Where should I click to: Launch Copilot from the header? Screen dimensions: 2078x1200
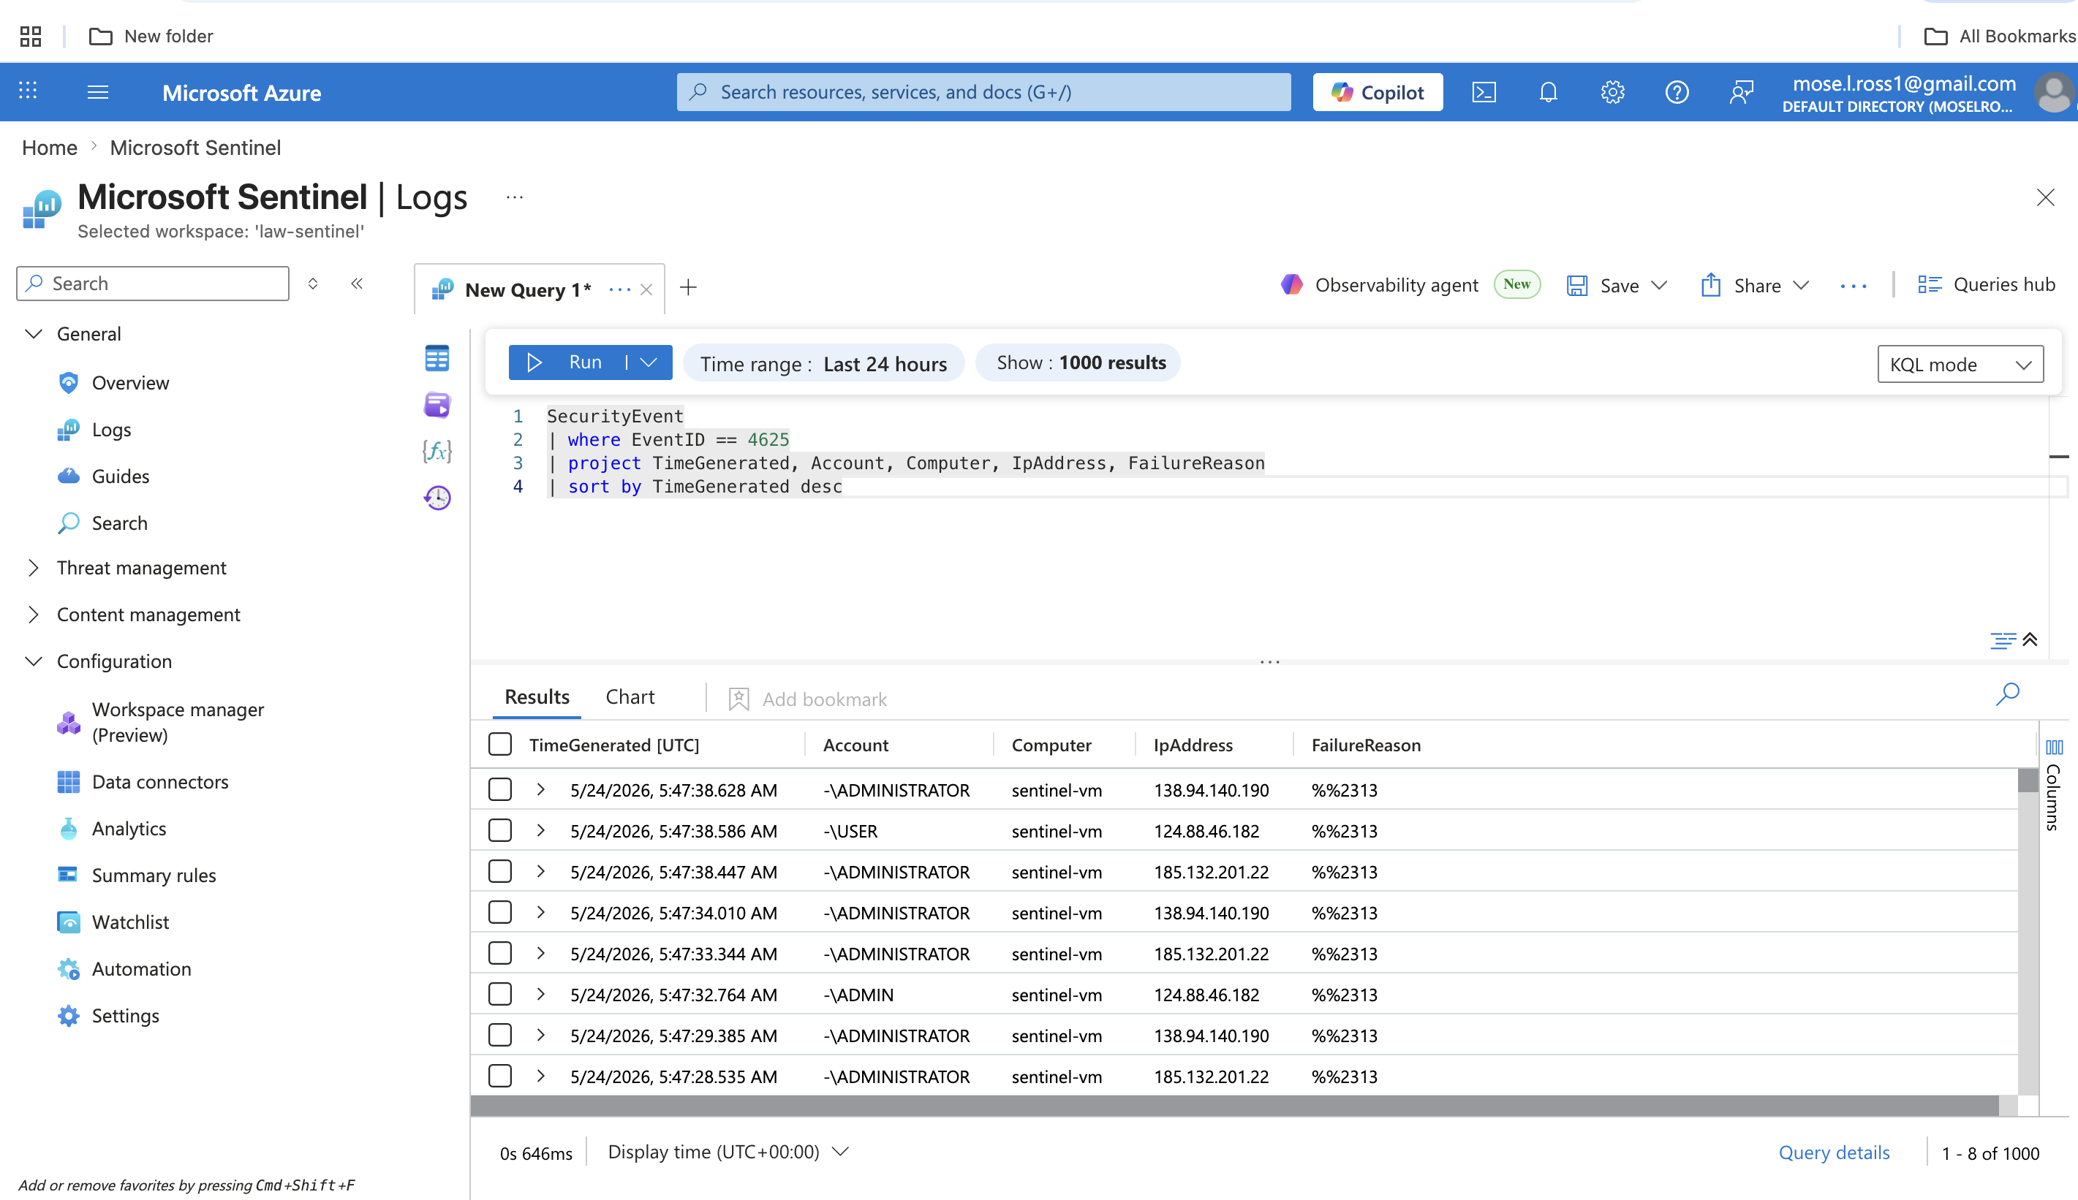(1378, 92)
